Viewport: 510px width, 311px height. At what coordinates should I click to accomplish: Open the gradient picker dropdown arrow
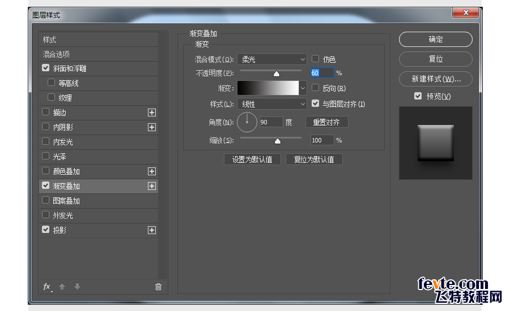pos(303,88)
